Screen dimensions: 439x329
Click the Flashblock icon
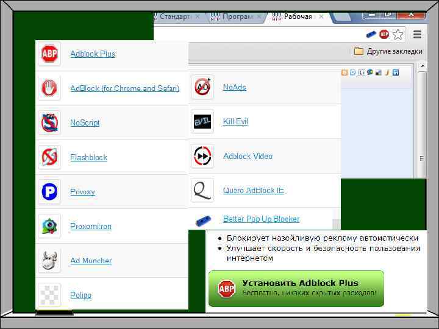coord(49,157)
